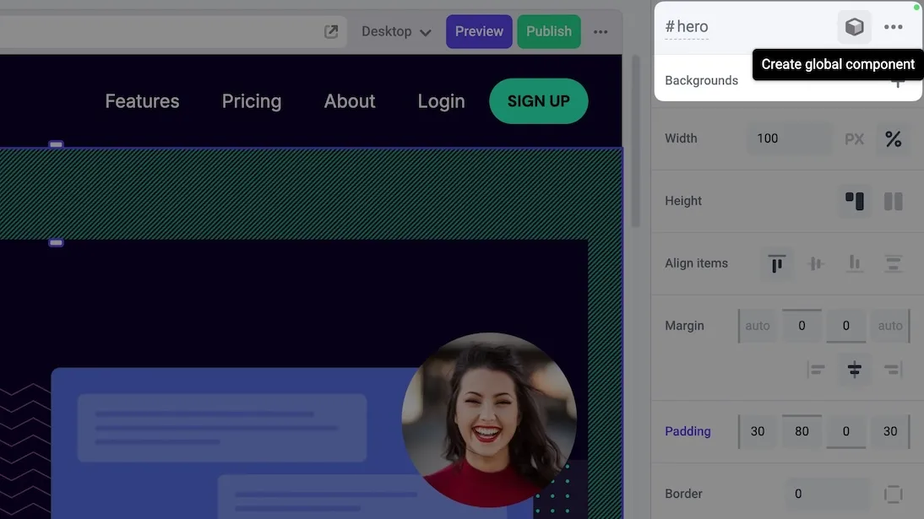Image resolution: width=924 pixels, height=519 pixels.
Task: Edit the Width value field
Action: click(790, 138)
